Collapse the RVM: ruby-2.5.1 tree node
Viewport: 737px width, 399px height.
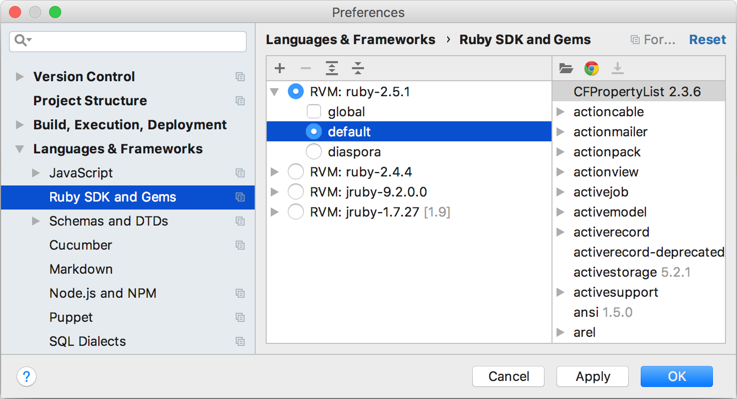(x=274, y=92)
